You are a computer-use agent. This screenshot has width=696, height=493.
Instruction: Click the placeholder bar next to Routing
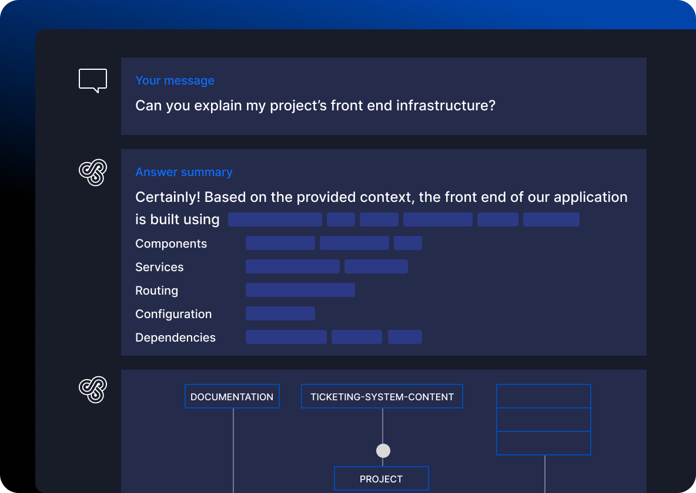point(300,290)
